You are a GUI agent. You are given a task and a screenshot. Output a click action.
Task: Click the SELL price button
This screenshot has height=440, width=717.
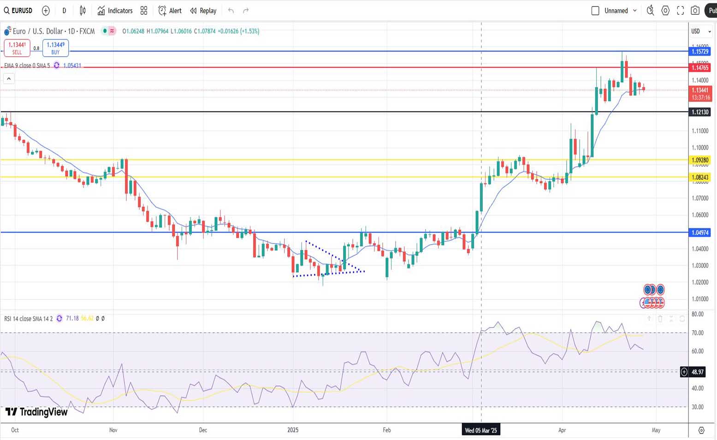pyautogui.click(x=17, y=48)
